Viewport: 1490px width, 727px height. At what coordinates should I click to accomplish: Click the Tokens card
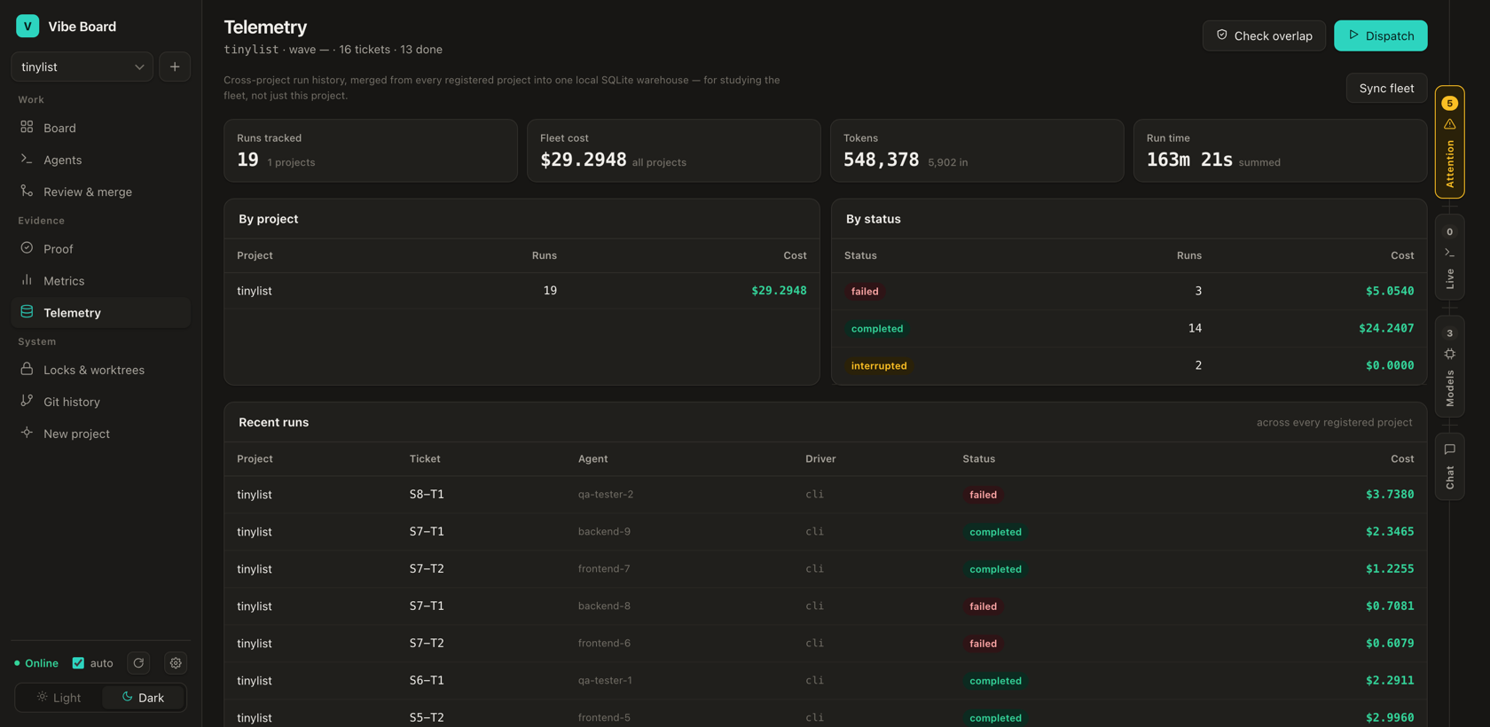pyautogui.click(x=977, y=151)
